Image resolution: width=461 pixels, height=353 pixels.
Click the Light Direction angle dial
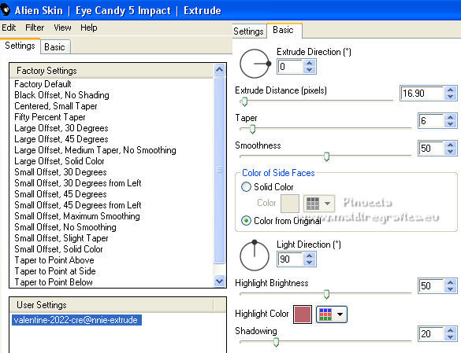[255, 256]
